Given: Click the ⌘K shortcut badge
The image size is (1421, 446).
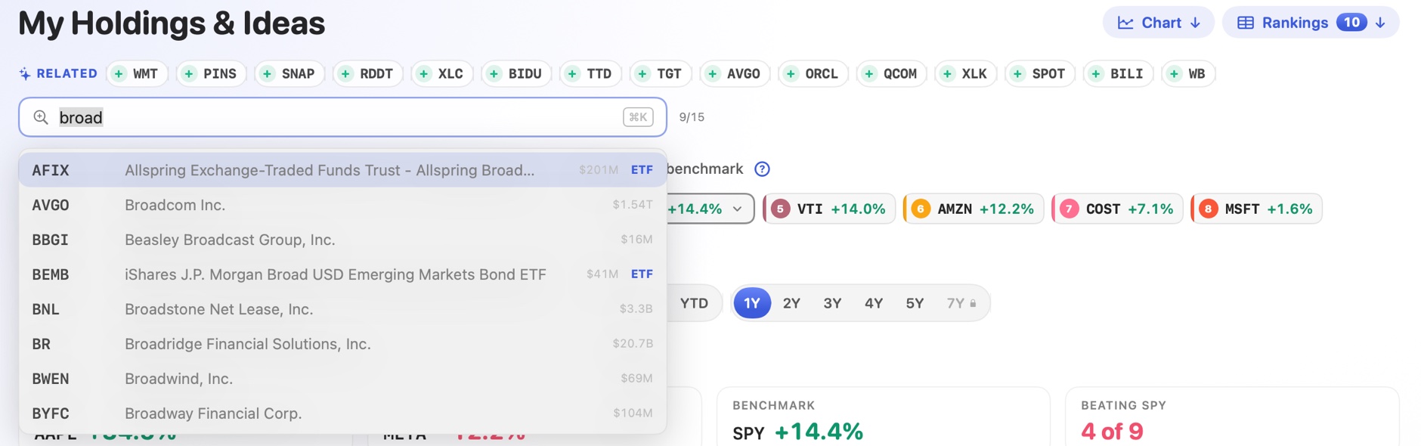Looking at the screenshot, I should [638, 117].
